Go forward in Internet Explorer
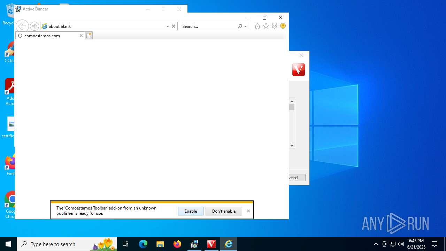446x251 pixels. (x=34, y=26)
